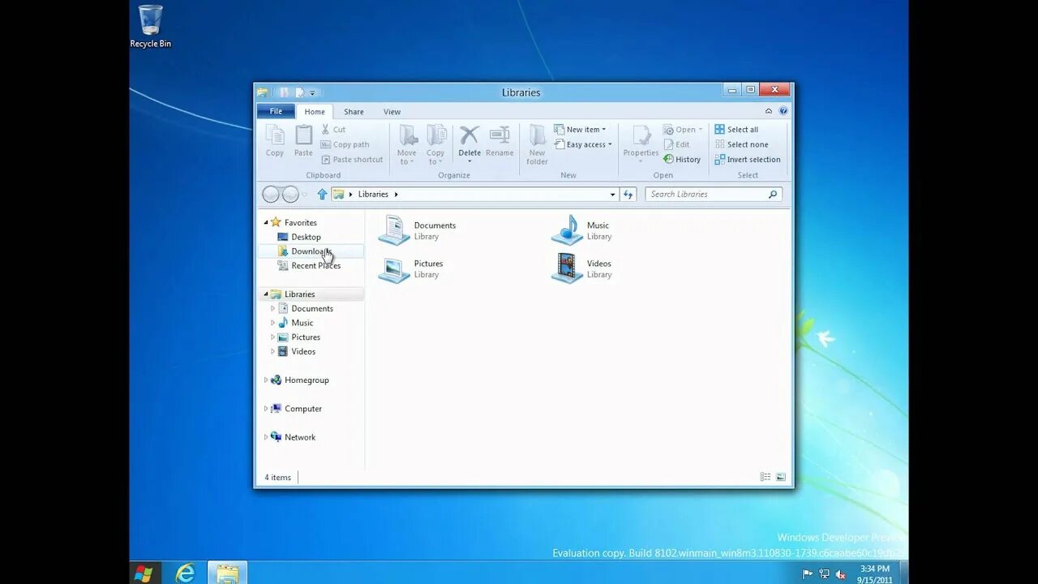This screenshot has width=1038, height=584.
Task: Click the History ribbon button
Action: click(x=682, y=160)
